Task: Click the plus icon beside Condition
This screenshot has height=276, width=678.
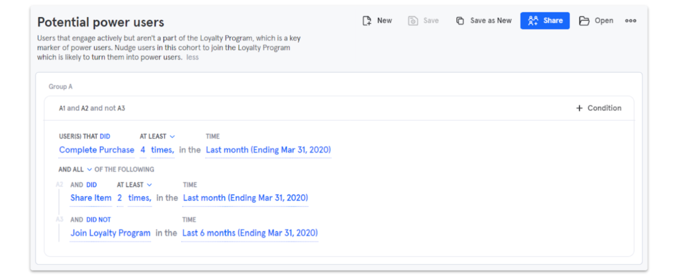Action: [x=579, y=108]
